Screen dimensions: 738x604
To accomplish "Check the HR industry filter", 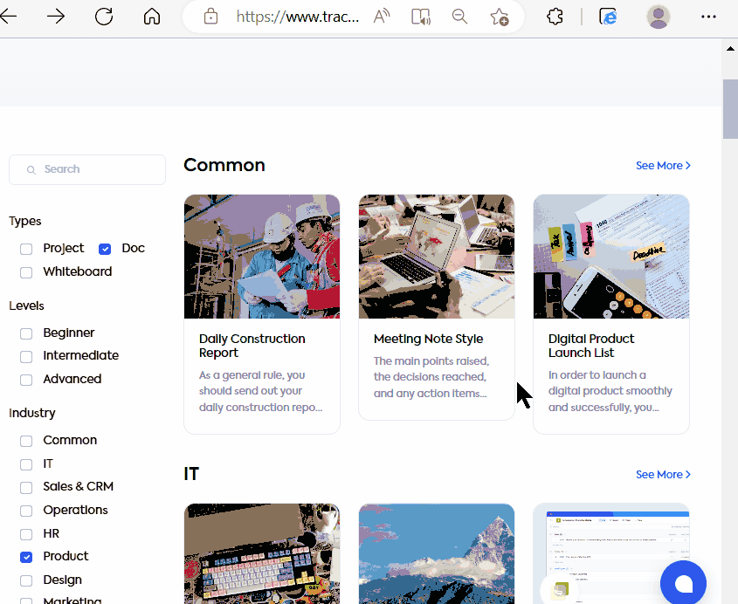I will point(25,533).
